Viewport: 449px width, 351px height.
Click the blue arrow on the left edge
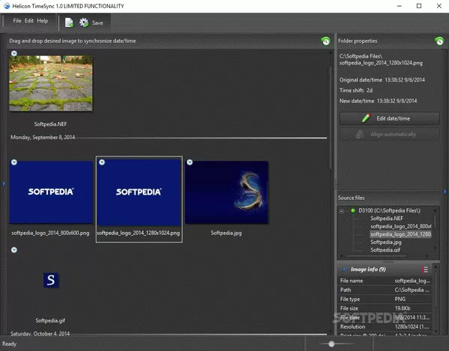point(4,183)
